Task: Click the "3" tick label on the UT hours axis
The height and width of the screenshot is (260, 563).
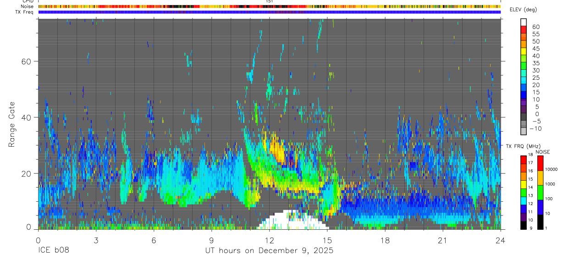Action: point(96,240)
